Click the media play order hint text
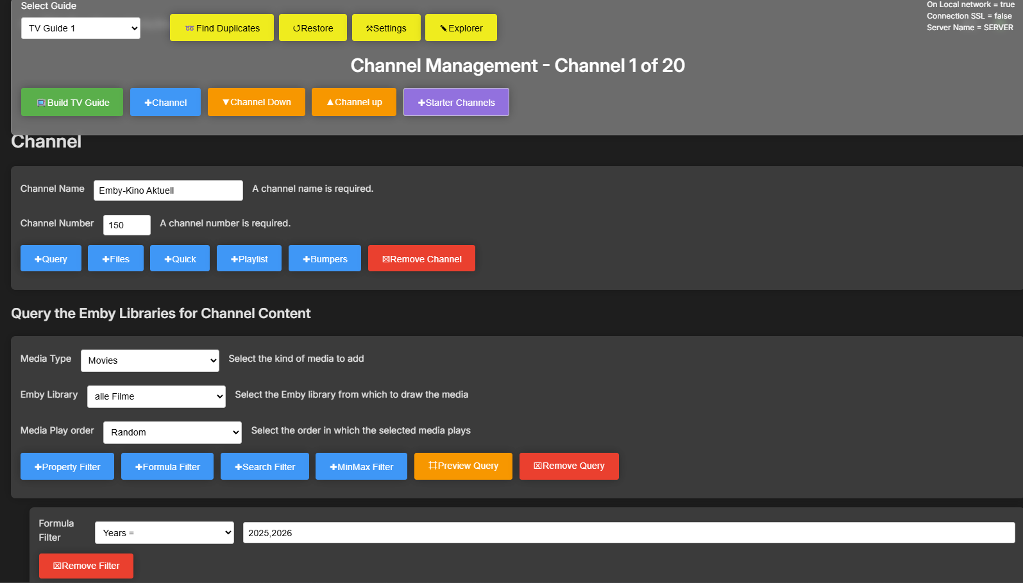 (x=361, y=430)
